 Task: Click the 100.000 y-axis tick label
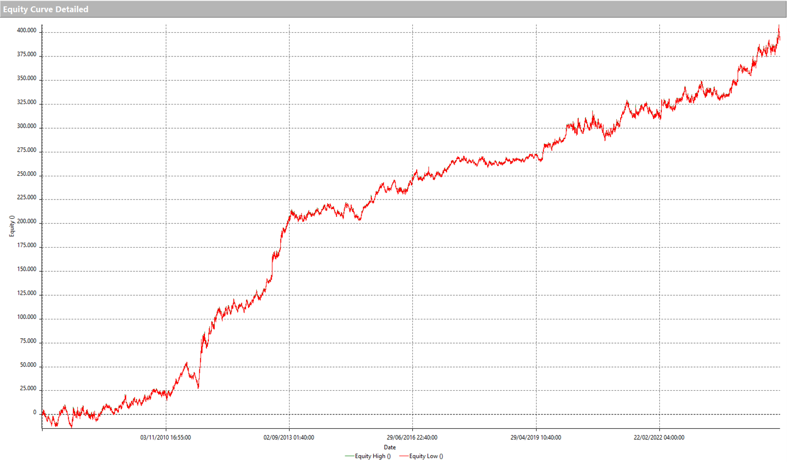(x=26, y=317)
